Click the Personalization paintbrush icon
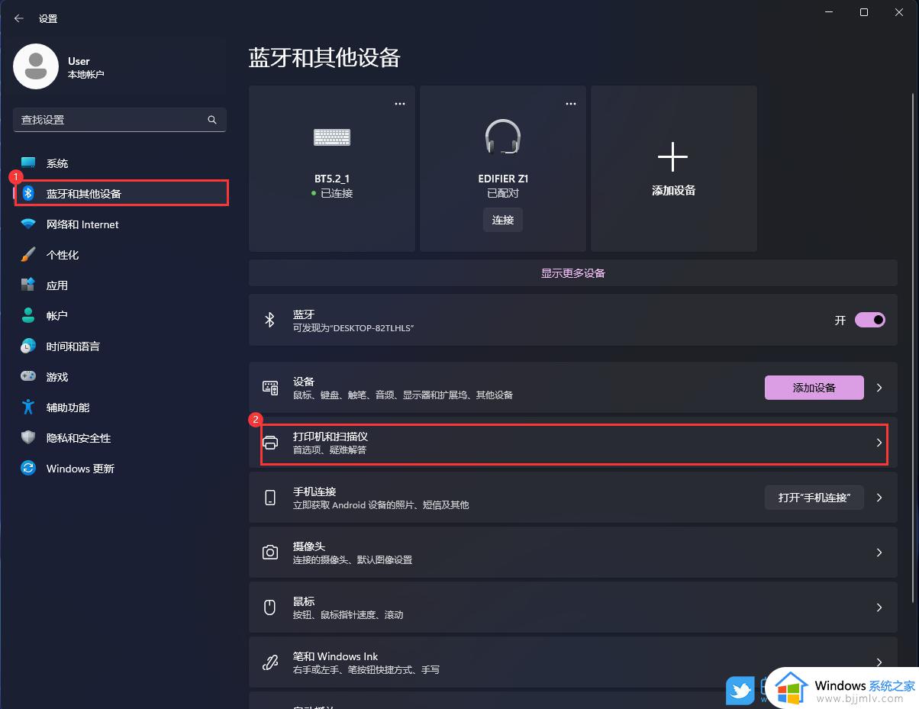The image size is (919, 709). tap(28, 254)
